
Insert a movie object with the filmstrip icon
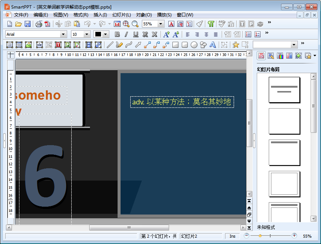pos(88,45)
